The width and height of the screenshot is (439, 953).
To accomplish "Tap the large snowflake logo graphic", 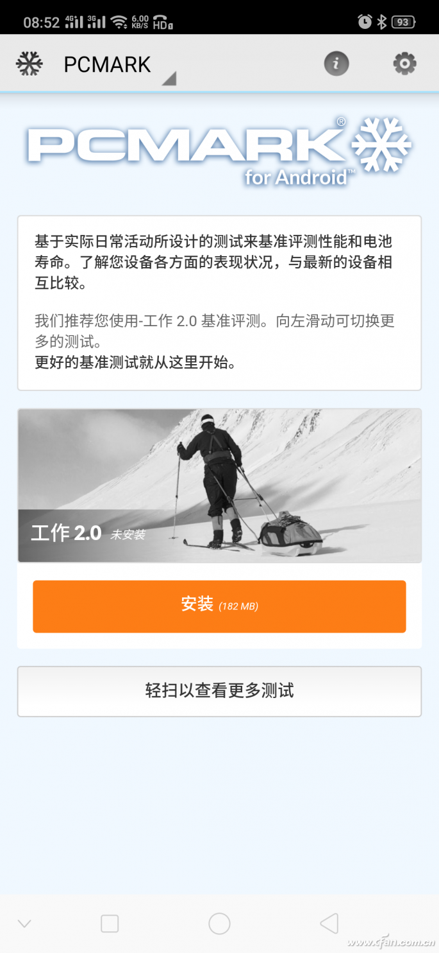I will click(x=382, y=145).
